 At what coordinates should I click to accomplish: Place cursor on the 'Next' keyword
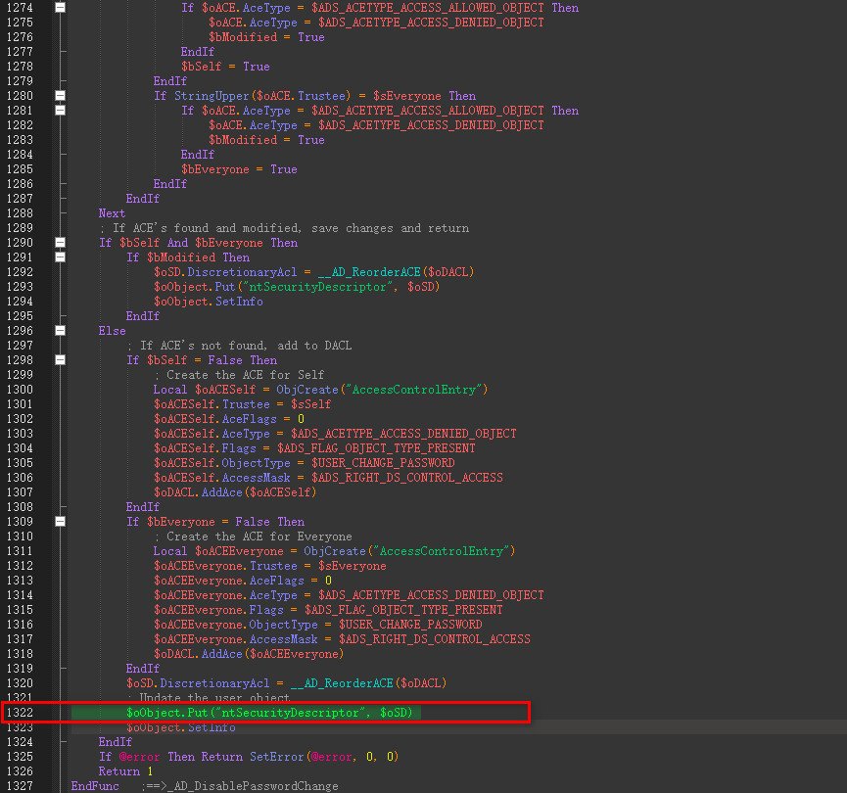click(x=112, y=213)
